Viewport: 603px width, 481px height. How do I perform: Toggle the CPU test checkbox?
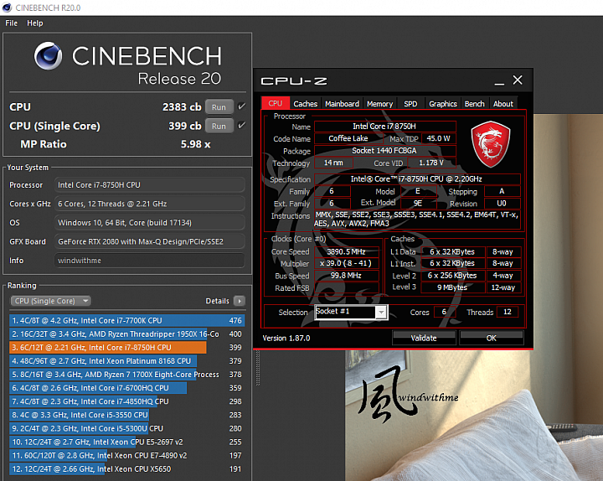pos(241,106)
